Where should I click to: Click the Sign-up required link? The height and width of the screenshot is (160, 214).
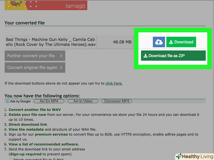point(26,154)
